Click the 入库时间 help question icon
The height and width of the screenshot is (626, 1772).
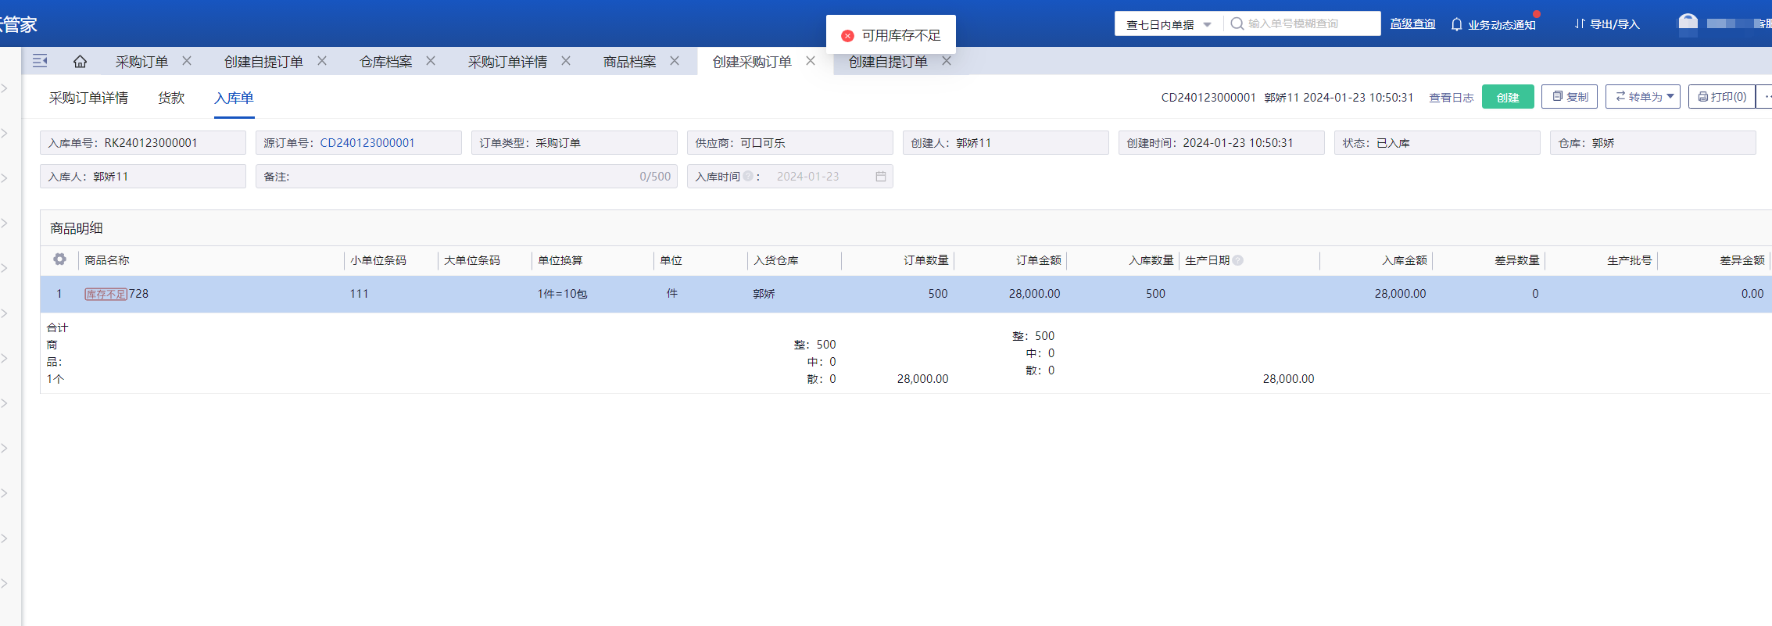click(x=748, y=177)
